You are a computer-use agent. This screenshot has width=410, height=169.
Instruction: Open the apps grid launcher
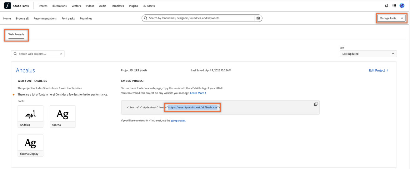[x=394, y=6]
